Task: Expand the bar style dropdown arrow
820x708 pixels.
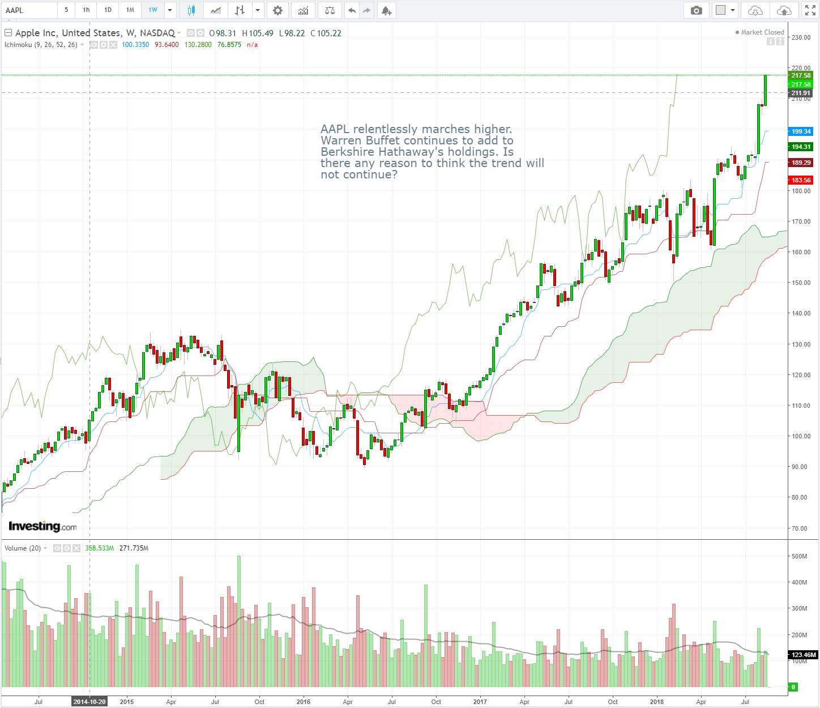Action: pos(258,10)
